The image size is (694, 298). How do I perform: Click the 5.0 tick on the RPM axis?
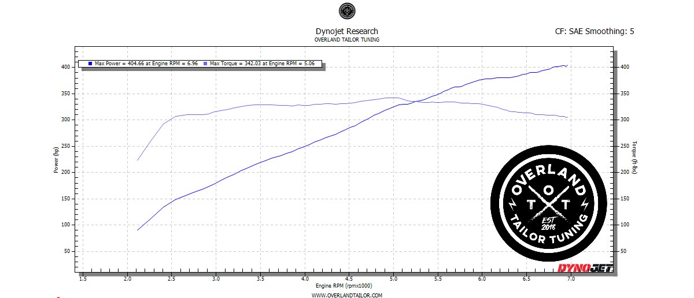[393, 278]
